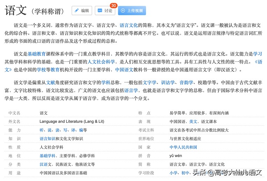Image resolution: width=267 pixels, height=181 pixels.
Task: Click the pinyin value yǔ wén
Action: pyautogui.click(x=176, y=156)
